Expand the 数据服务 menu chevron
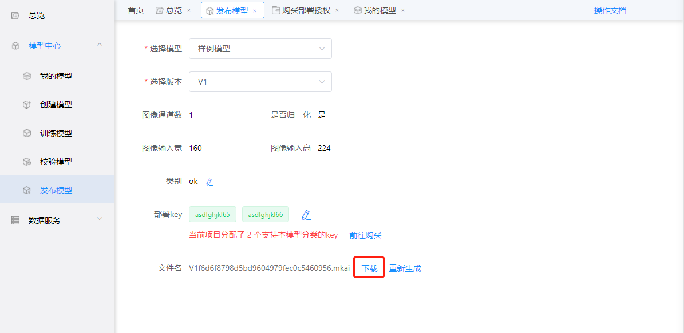 coord(100,219)
